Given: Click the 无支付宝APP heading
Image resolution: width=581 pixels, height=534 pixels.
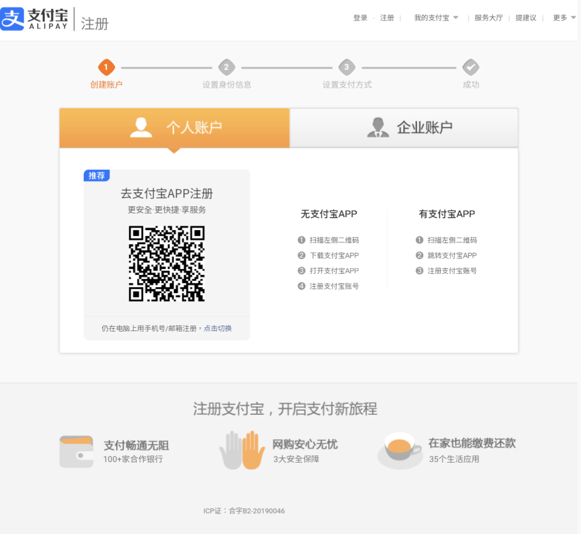Looking at the screenshot, I should coord(329,214).
